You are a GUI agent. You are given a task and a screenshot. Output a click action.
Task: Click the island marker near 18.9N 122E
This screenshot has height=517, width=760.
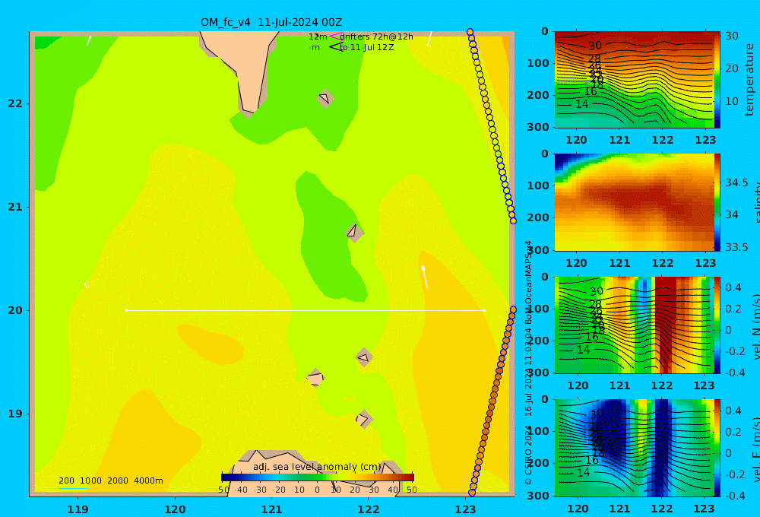pyautogui.click(x=363, y=419)
